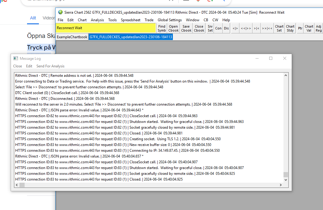The width and height of the screenshot is (323, 210).
Task: Click 'Connecting to IP: 34.149.87.45' log line
Action: (117, 150)
